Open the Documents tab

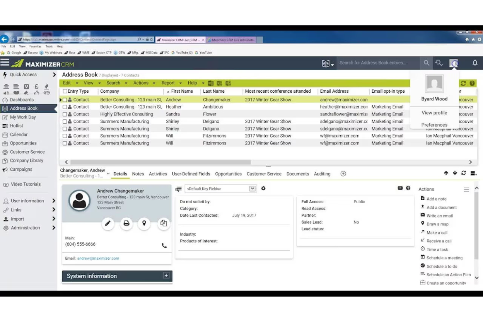pos(297,174)
